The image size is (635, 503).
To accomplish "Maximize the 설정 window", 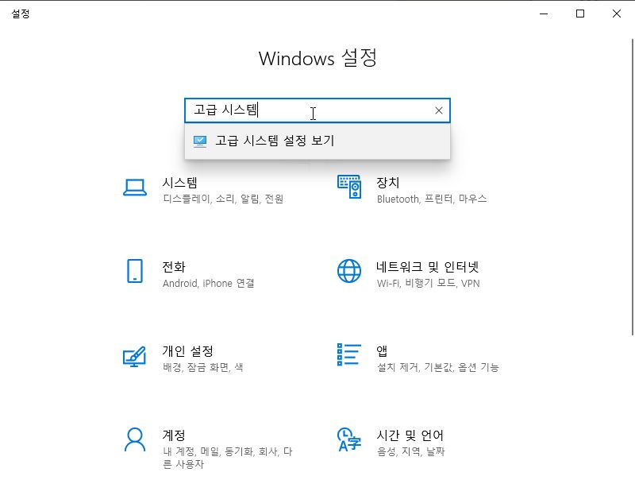I will (x=580, y=14).
